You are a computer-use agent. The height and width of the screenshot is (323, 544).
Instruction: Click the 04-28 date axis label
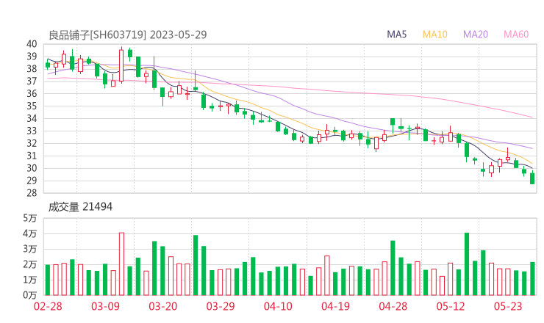[393, 306]
